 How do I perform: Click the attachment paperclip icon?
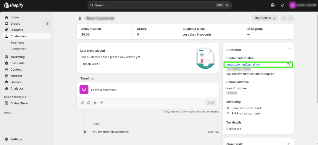[101, 103]
